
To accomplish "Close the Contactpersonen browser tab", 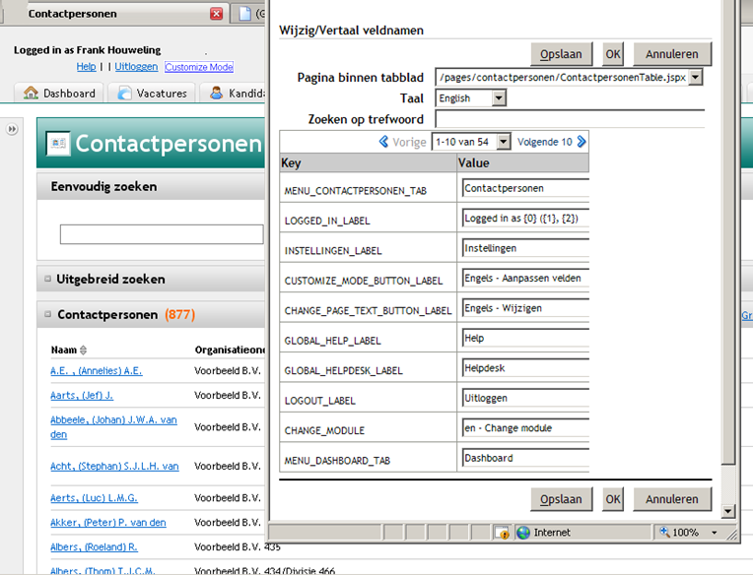I will 216,14.
